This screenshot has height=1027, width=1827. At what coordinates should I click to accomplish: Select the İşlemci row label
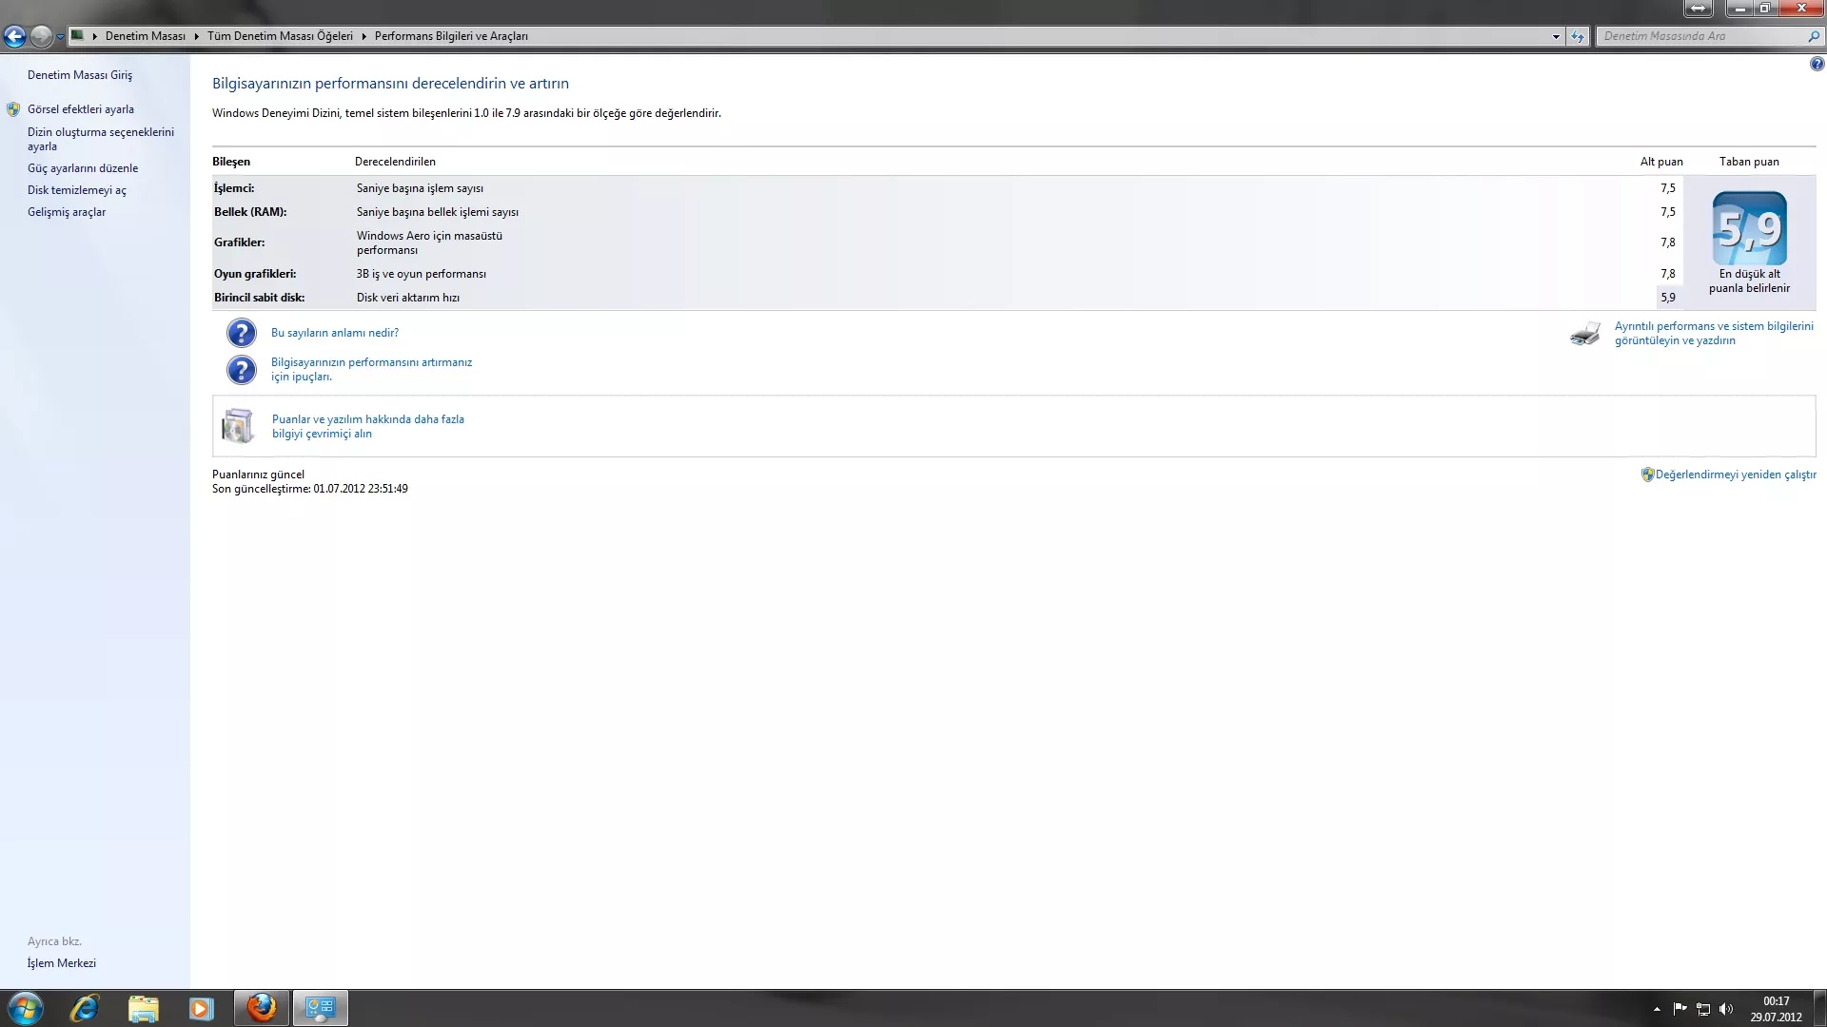234,188
